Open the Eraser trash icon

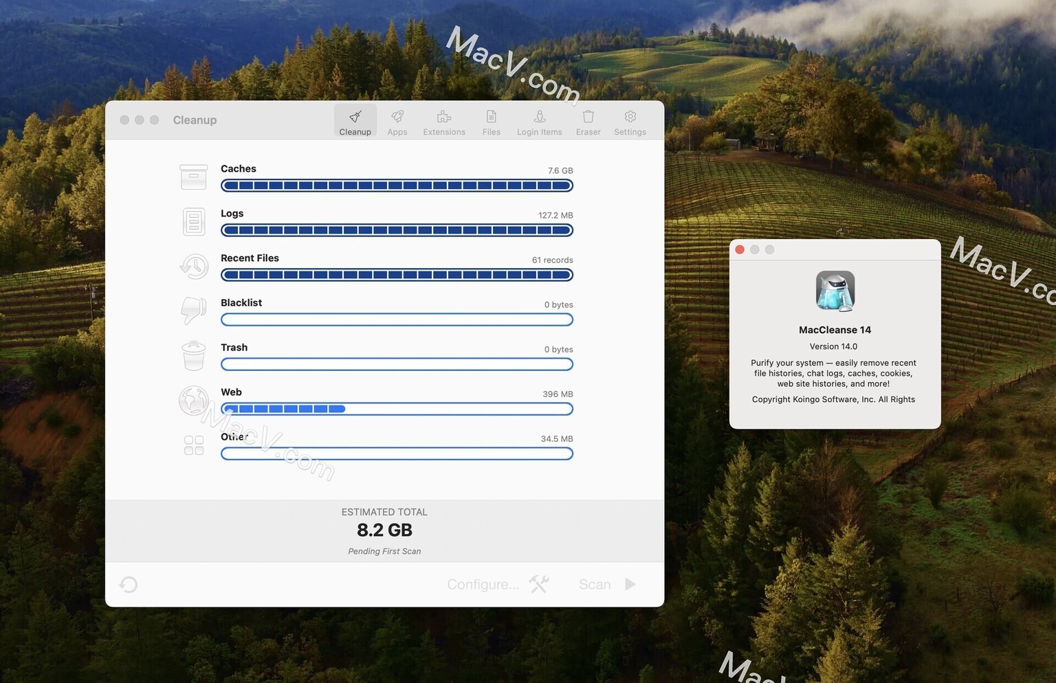pos(588,116)
